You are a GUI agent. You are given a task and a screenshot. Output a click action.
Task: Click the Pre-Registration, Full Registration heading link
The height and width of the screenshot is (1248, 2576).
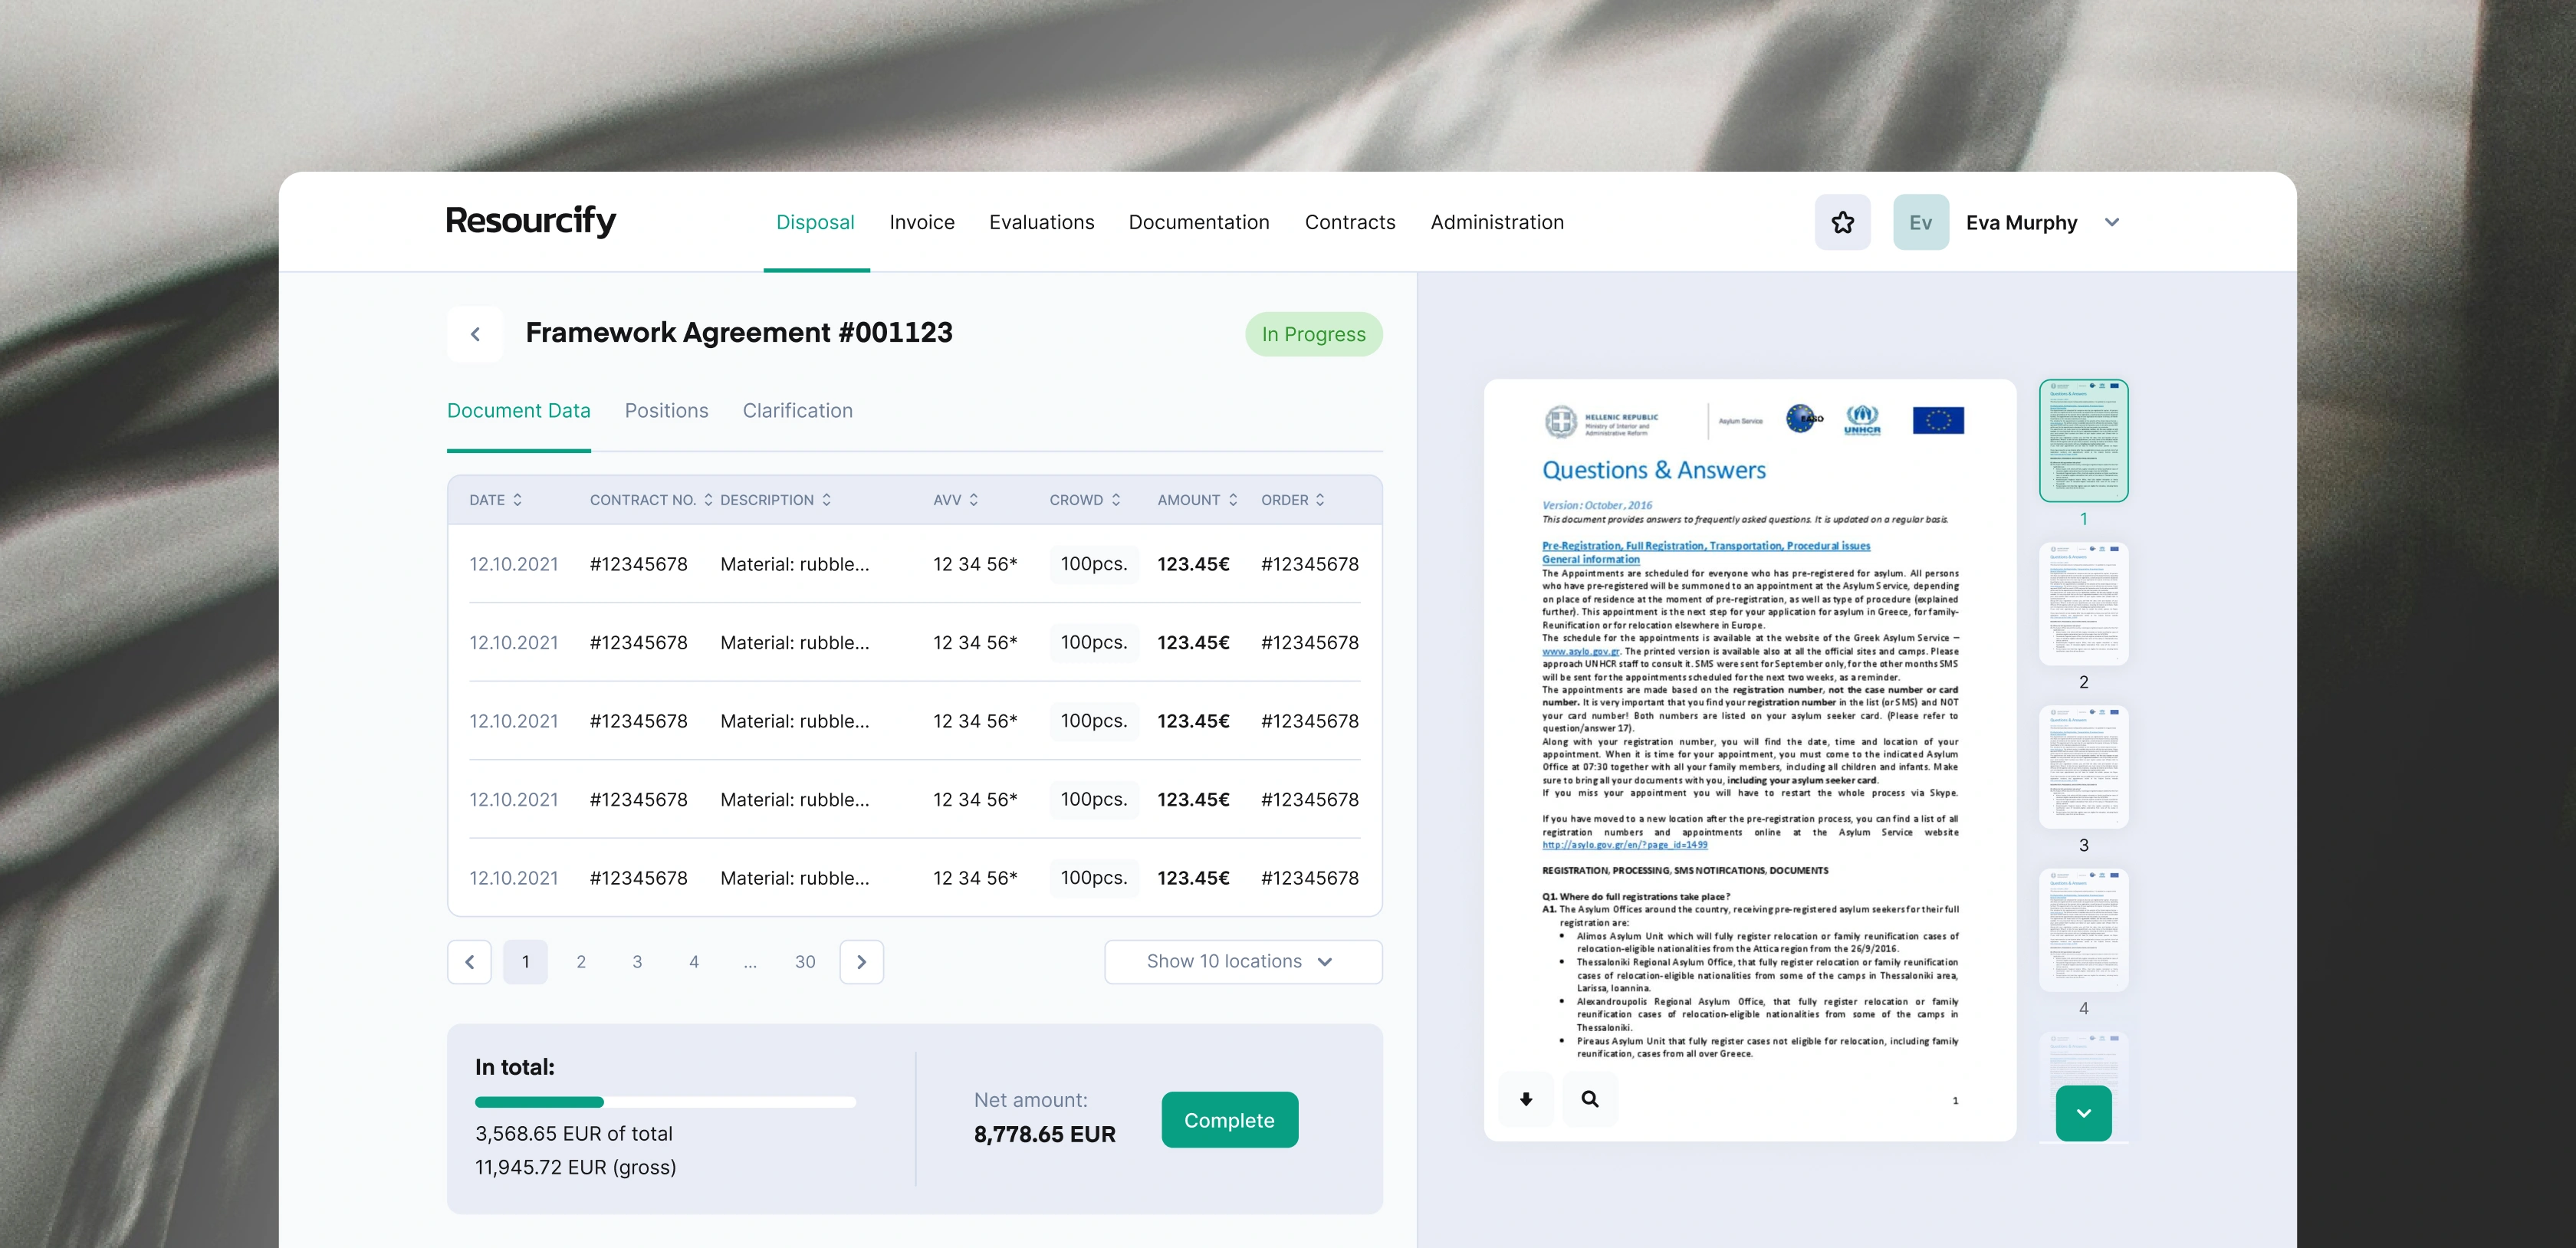click(1706, 546)
